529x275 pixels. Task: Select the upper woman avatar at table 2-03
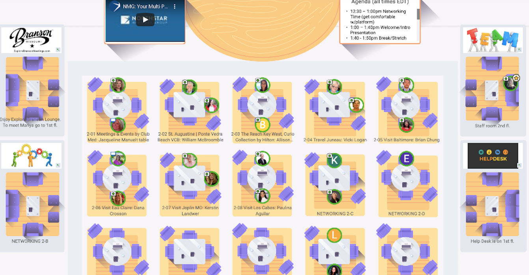click(262, 85)
